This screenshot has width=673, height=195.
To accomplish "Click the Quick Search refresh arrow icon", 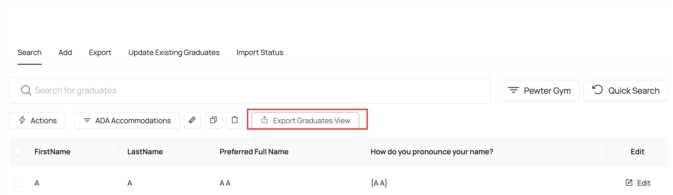I will point(597,90).
